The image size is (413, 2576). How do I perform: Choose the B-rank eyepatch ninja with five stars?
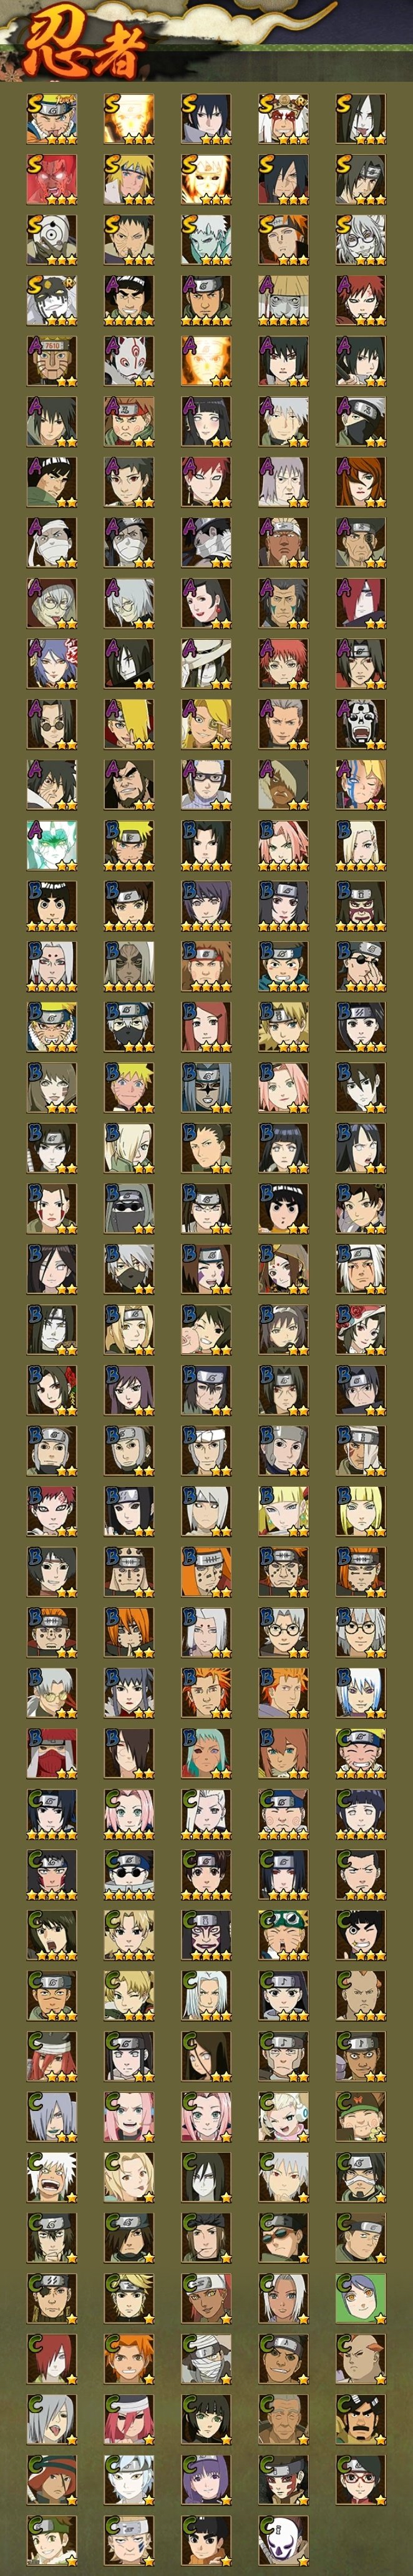[360, 966]
